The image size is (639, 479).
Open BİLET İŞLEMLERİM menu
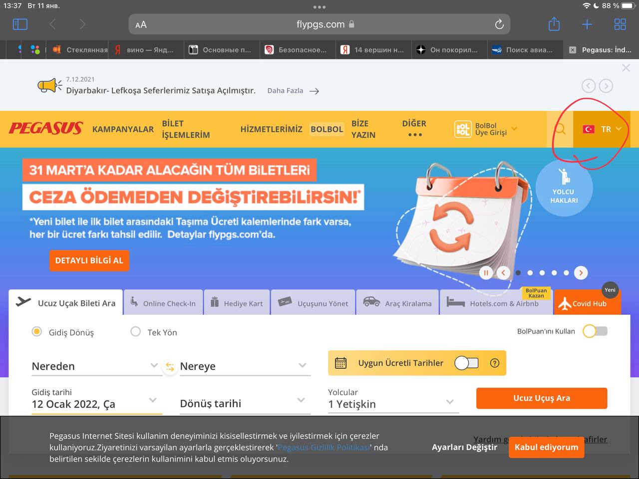pyautogui.click(x=186, y=129)
